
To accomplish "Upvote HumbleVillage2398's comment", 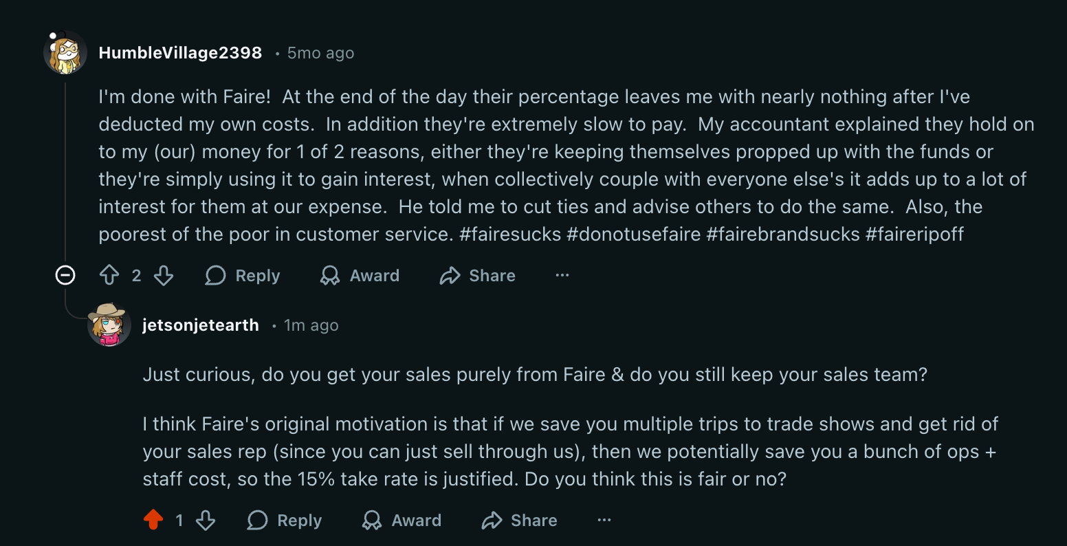I will 109,276.
